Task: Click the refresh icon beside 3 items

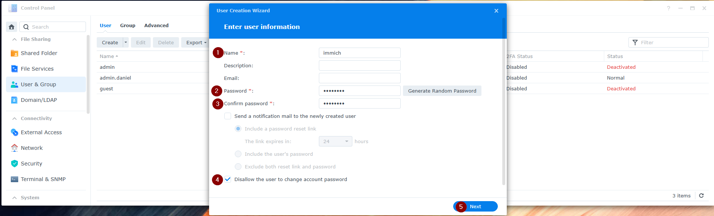Action: pos(701,196)
